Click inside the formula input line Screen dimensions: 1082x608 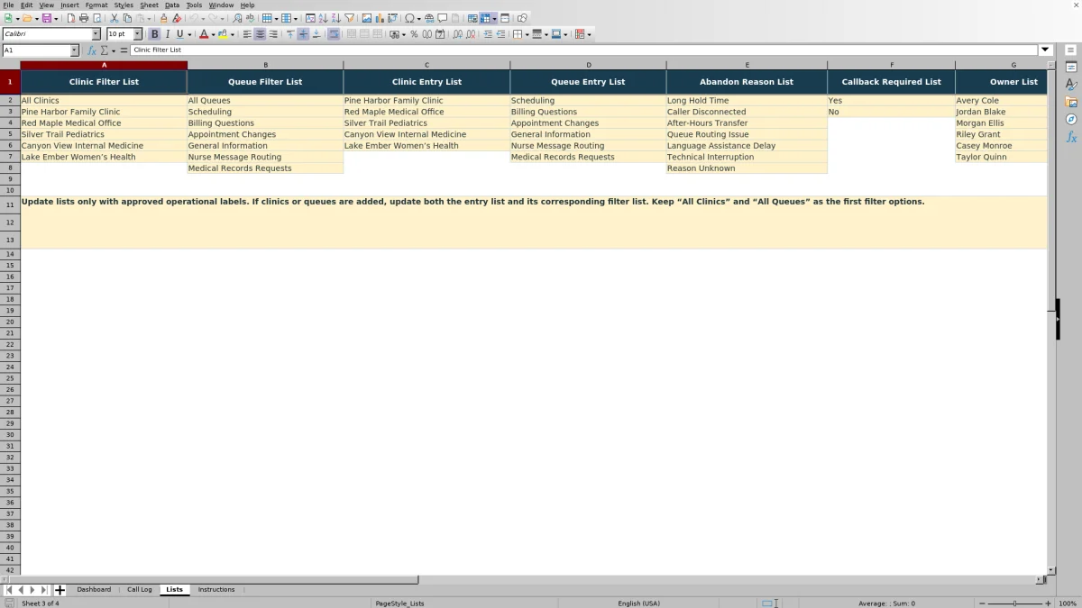(x=584, y=50)
